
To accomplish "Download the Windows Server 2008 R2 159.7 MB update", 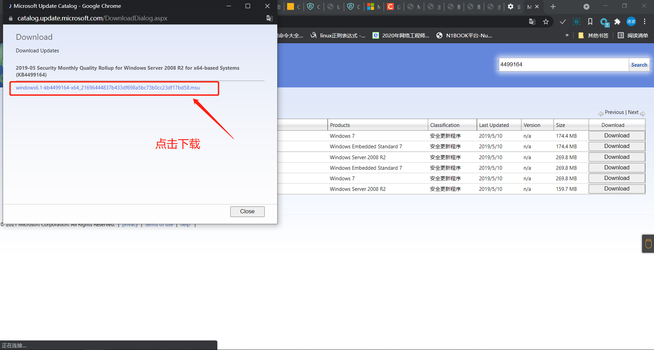I will (617, 189).
